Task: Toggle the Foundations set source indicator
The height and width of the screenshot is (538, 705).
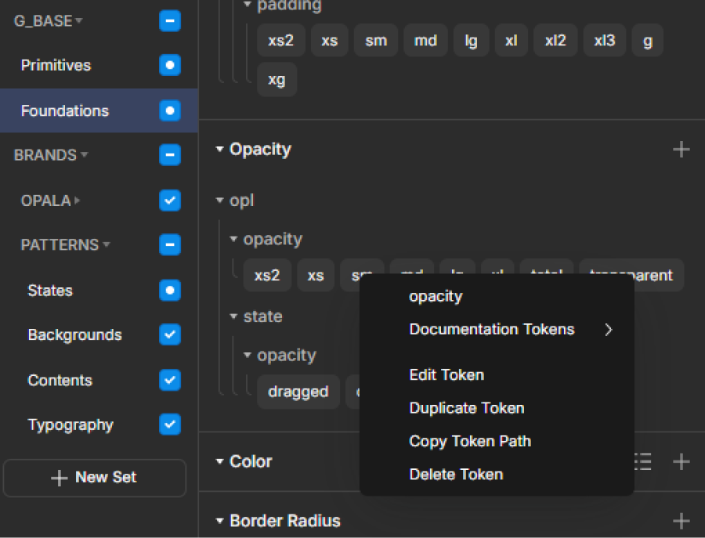Action: tap(170, 110)
